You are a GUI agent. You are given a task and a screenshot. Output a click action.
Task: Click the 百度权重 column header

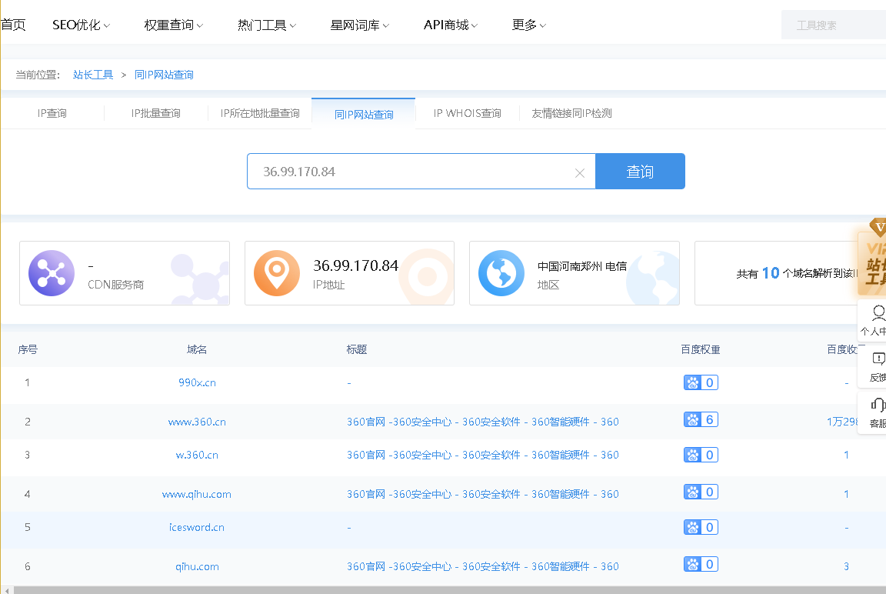[701, 349]
